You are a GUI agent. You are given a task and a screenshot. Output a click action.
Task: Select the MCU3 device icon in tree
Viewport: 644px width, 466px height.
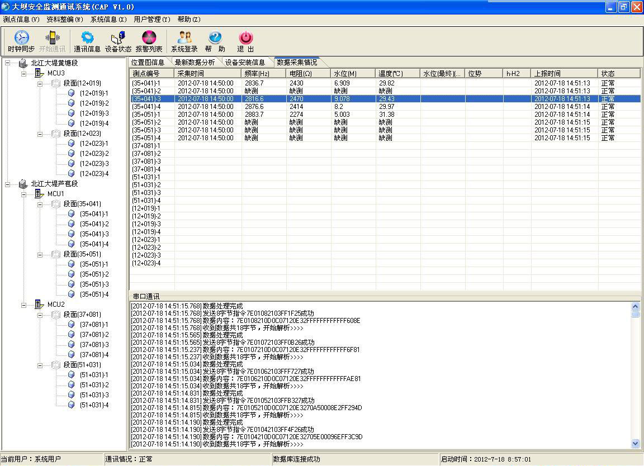point(39,73)
